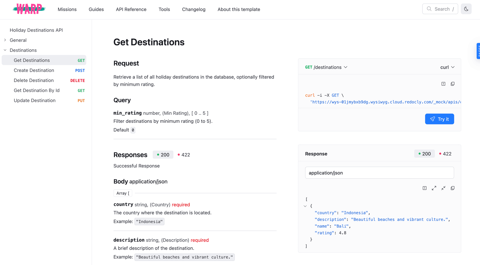Image resolution: width=480 pixels, height=265 pixels.
Task: Click the Try it button
Action: tap(439, 119)
